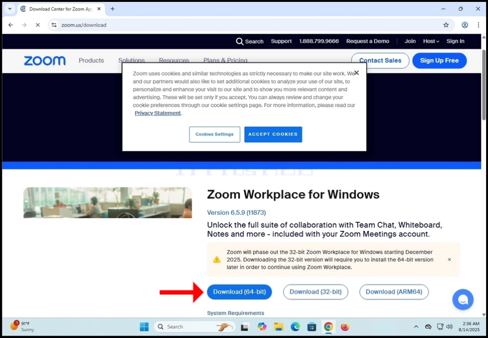Viewport: 488px width, 338px height.
Task: Open Microsoft Store from taskbar
Action: click(311, 327)
